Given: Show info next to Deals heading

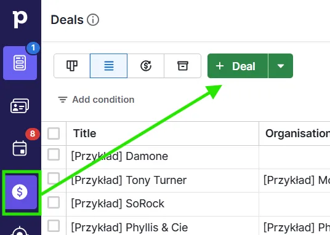Looking at the screenshot, I should point(93,20).
